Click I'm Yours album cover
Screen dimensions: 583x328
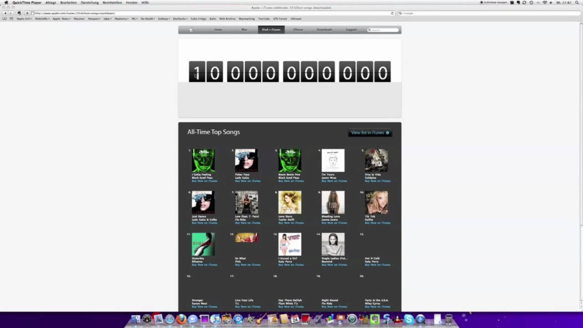[333, 160]
